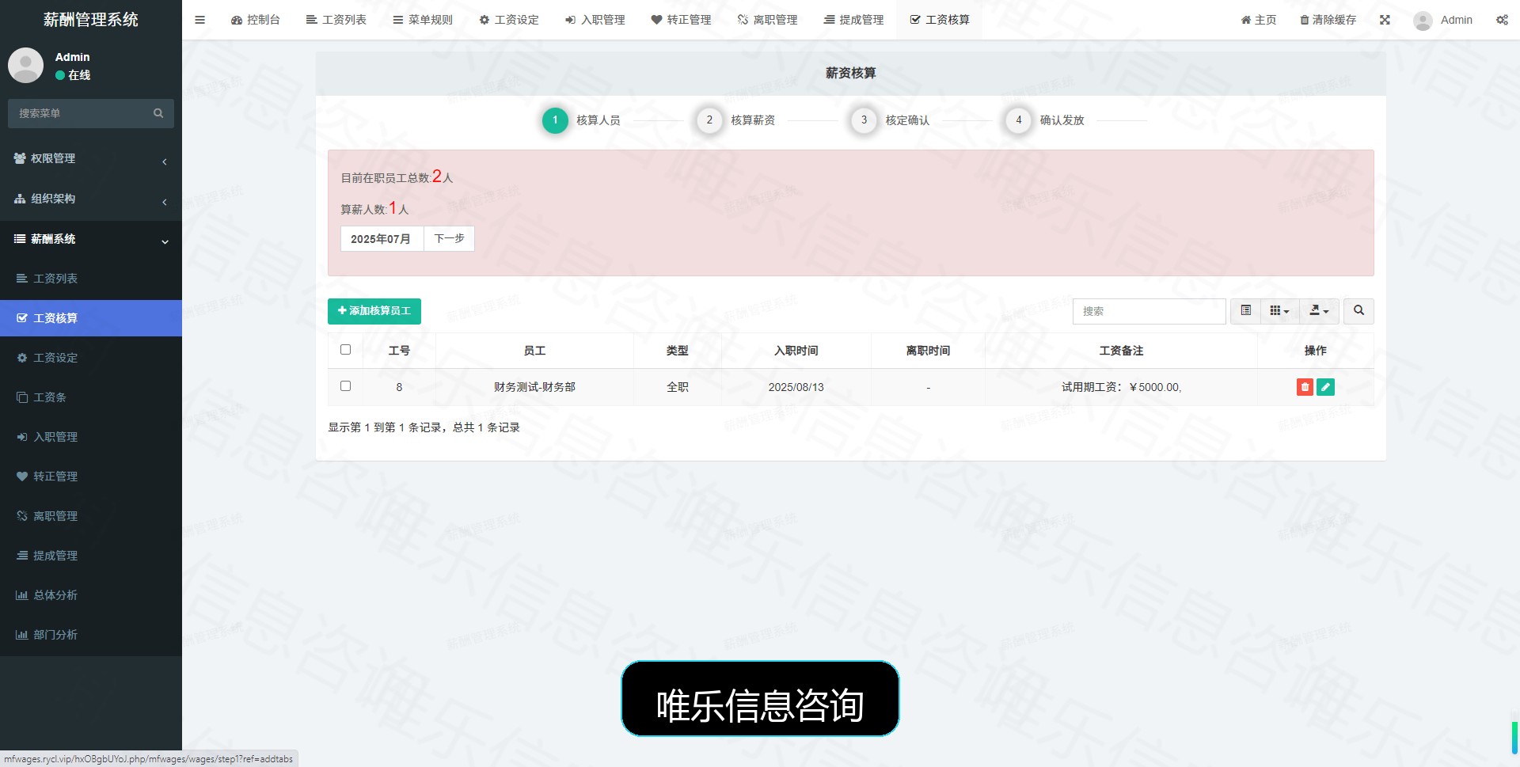
Task: Click the 类型 column header
Action: click(678, 351)
